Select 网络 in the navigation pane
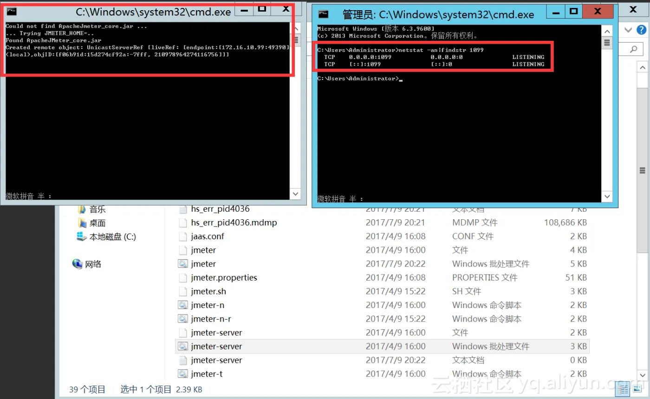 coord(93,264)
